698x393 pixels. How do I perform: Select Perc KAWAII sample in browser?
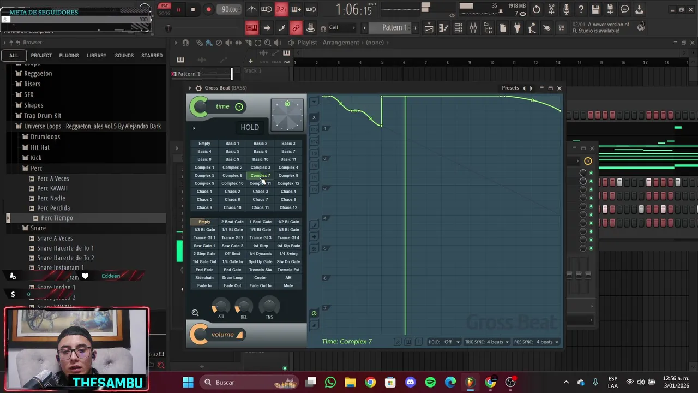point(52,188)
